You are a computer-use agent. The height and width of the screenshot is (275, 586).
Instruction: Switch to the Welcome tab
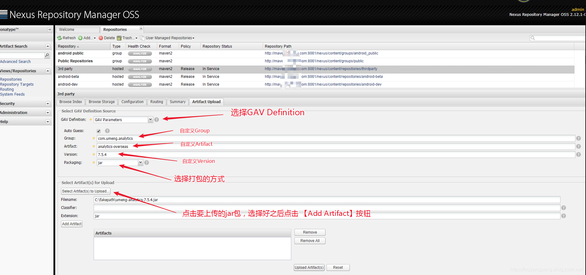(78, 30)
